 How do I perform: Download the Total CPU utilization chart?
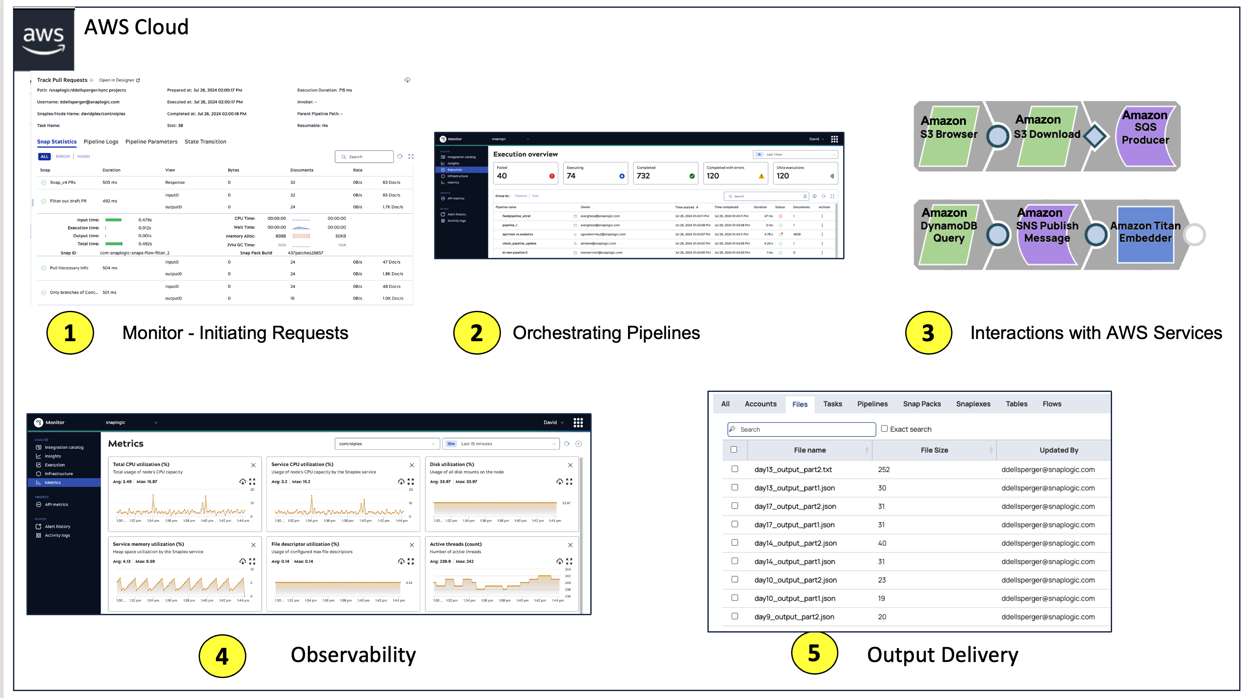click(242, 482)
